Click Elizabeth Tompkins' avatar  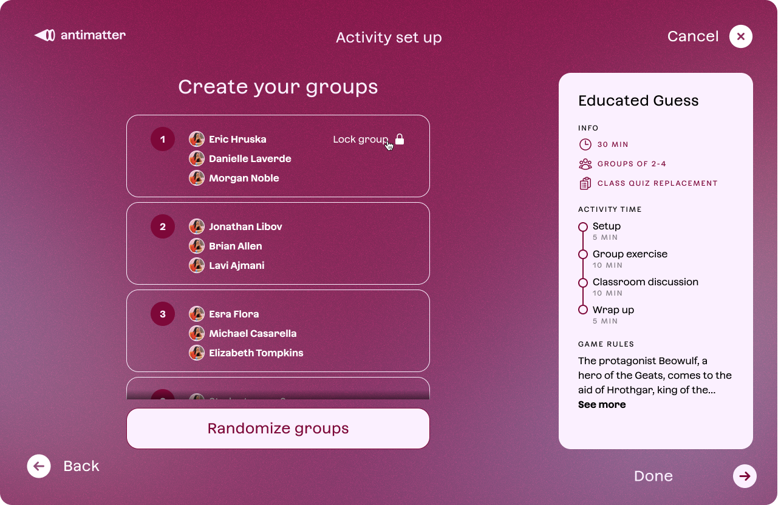click(197, 353)
